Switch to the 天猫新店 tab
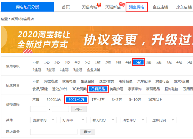 [113, 7]
